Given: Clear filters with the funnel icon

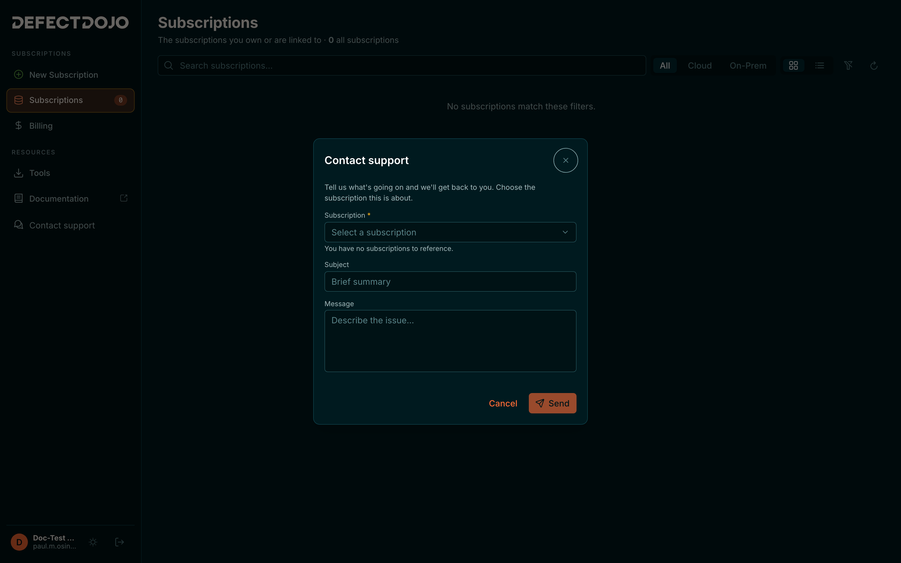Looking at the screenshot, I should 848,65.
